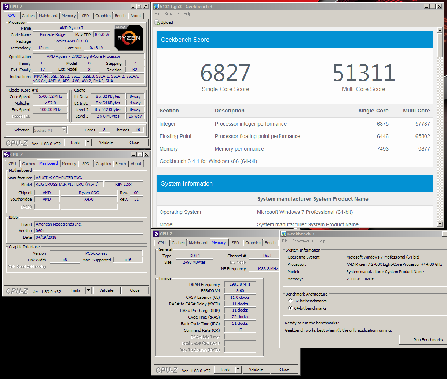This screenshot has height=379, width=447.
Task: Click the AMD Ryzen 7 2700X specification field
Action: tap(89, 56)
